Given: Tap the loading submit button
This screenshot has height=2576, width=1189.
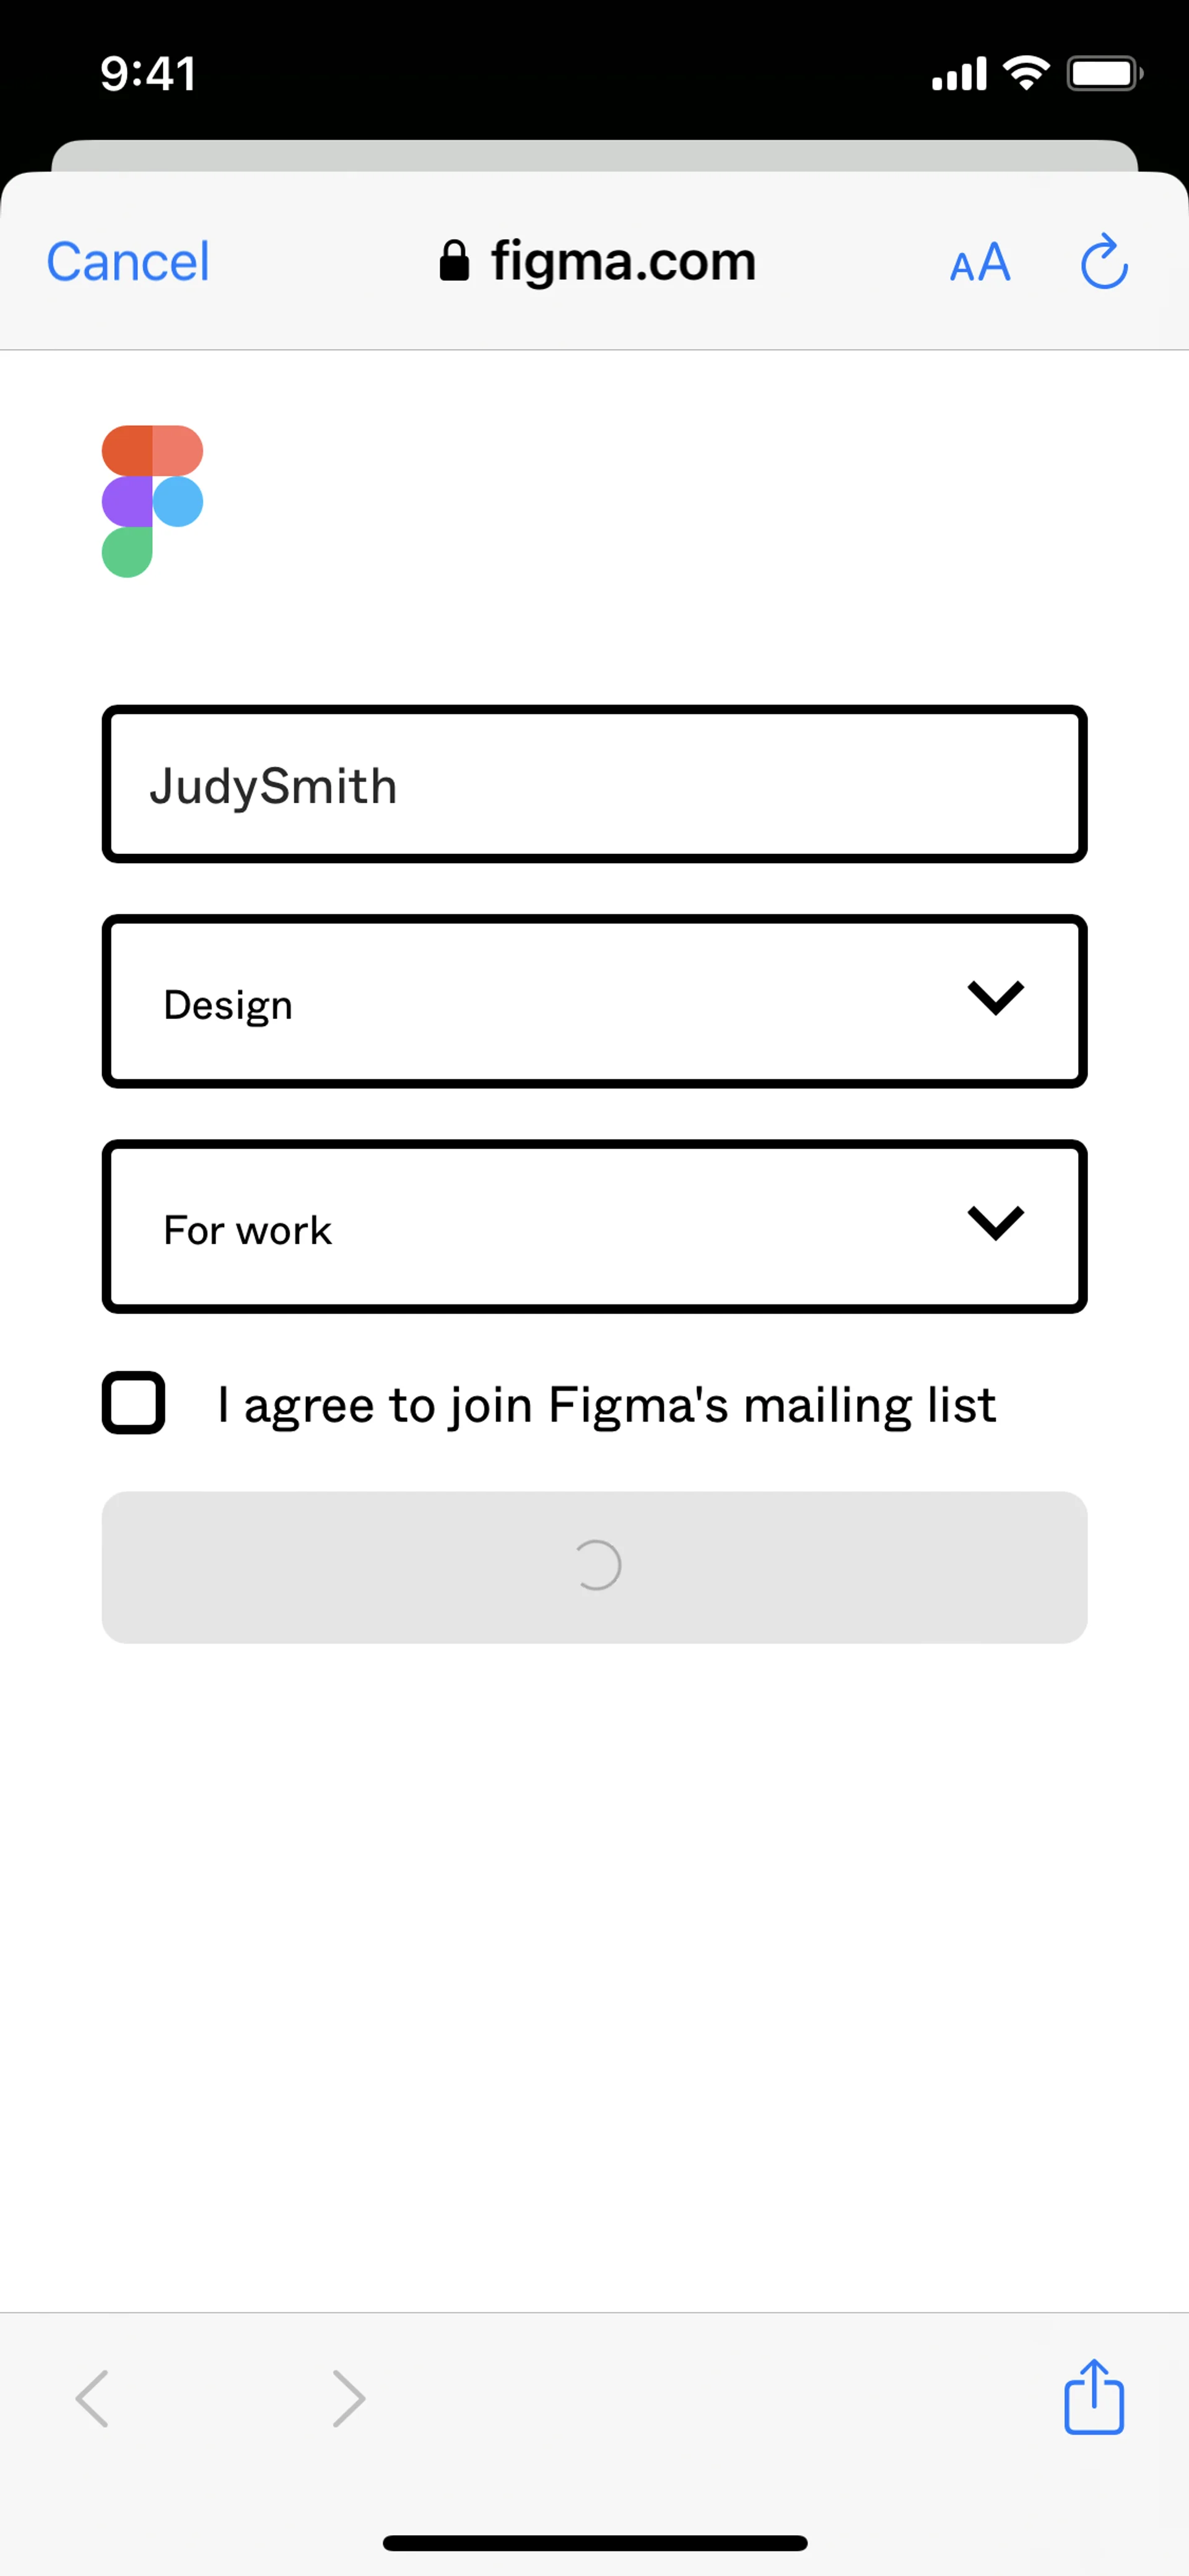Looking at the screenshot, I should pyautogui.click(x=593, y=1567).
